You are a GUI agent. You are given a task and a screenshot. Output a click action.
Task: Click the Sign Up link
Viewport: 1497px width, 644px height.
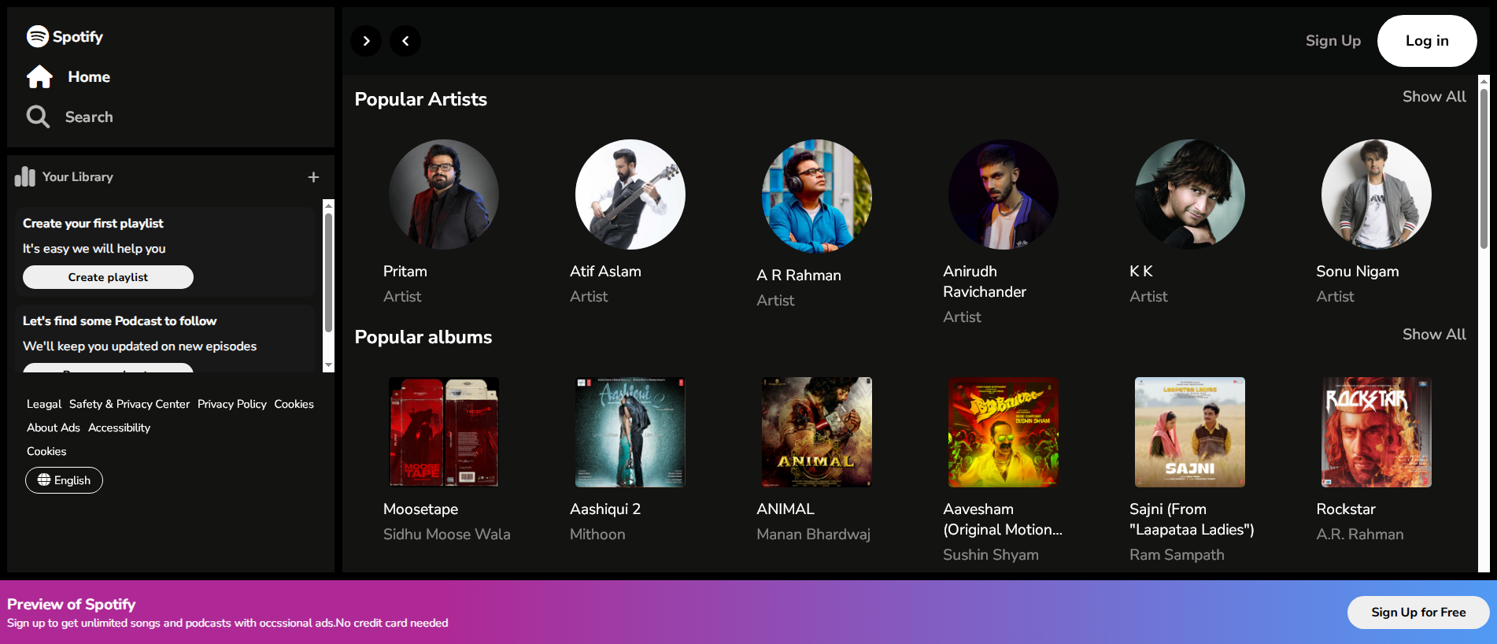[1333, 41]
